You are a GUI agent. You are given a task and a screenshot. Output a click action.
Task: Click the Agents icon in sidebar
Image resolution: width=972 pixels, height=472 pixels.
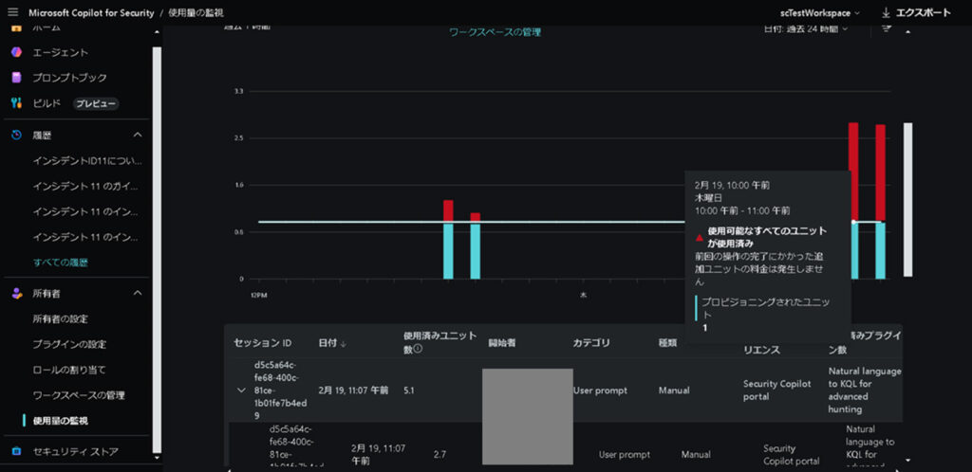[16, 52]
